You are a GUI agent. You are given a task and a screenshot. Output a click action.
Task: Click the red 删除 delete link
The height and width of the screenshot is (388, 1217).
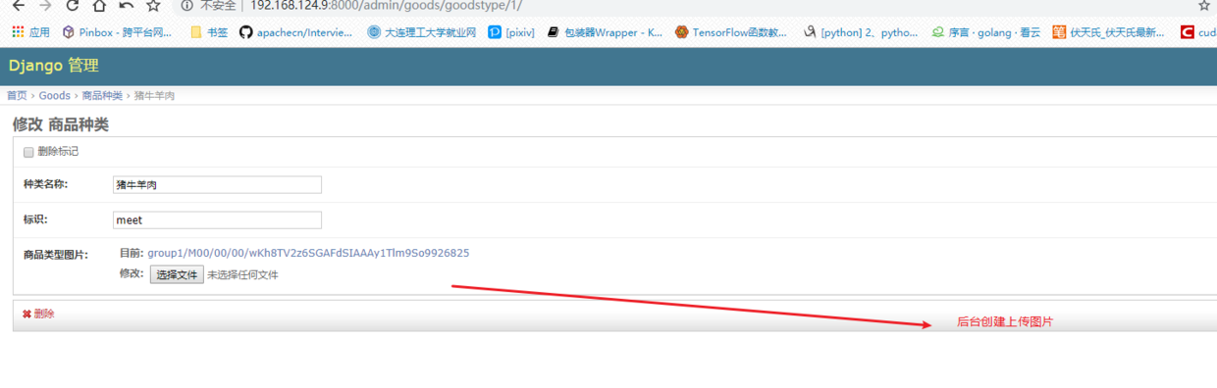click(38, 314)
